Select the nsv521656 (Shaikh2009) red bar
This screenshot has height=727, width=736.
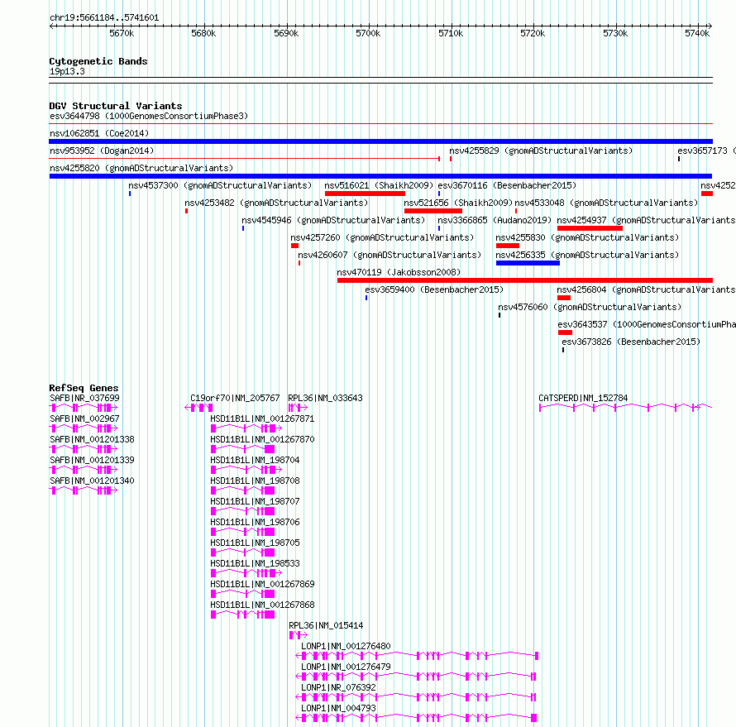coord(433,211)
